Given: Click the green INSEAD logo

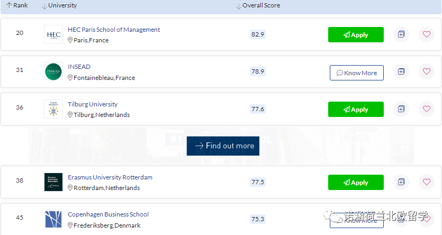Looking at the screenshot, I should click(53, 72).
